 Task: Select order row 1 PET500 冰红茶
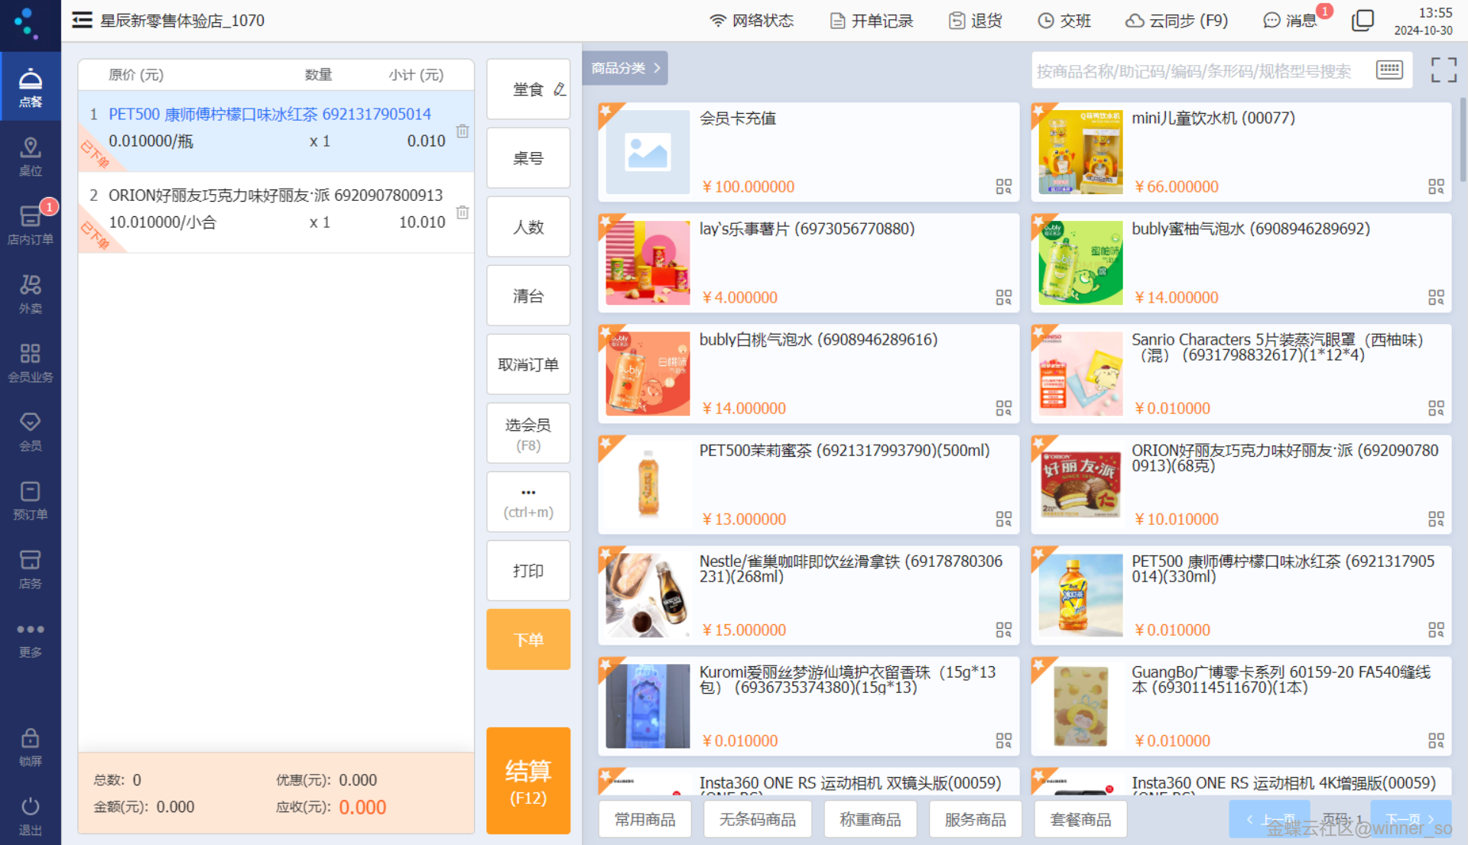276,131
